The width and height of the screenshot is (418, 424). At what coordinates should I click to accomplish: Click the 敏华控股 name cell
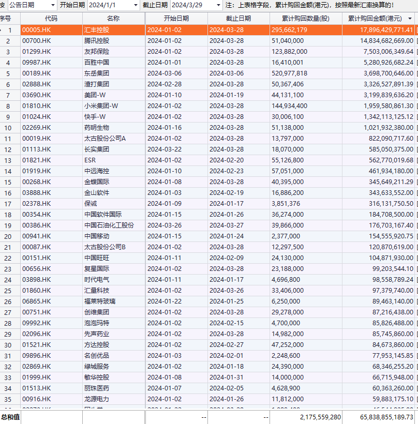[x=113, y=377]
